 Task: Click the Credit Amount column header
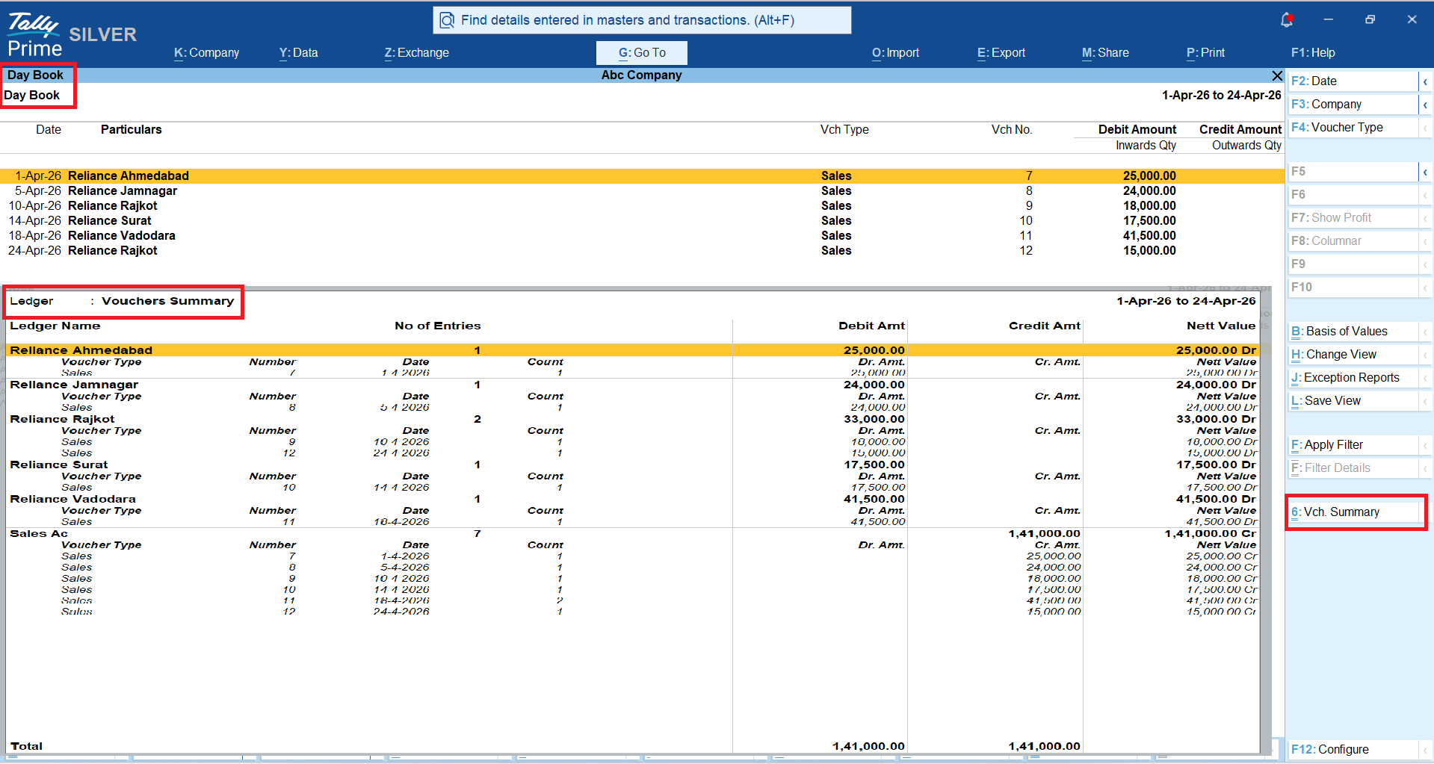click(1240, 130)
